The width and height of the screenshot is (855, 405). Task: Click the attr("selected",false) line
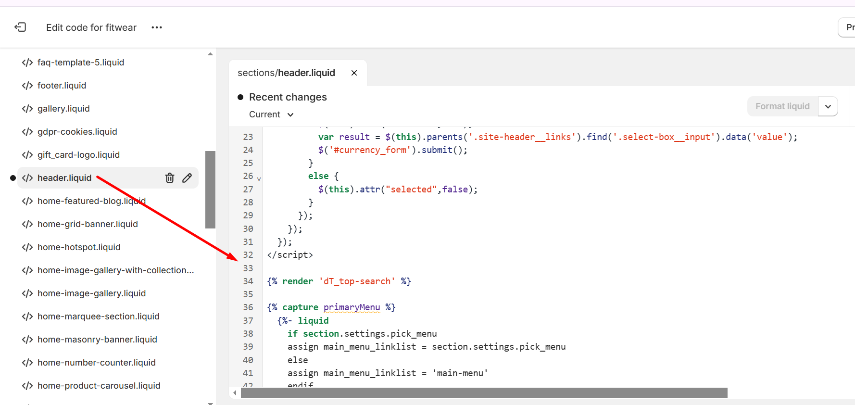coord(398,190)
